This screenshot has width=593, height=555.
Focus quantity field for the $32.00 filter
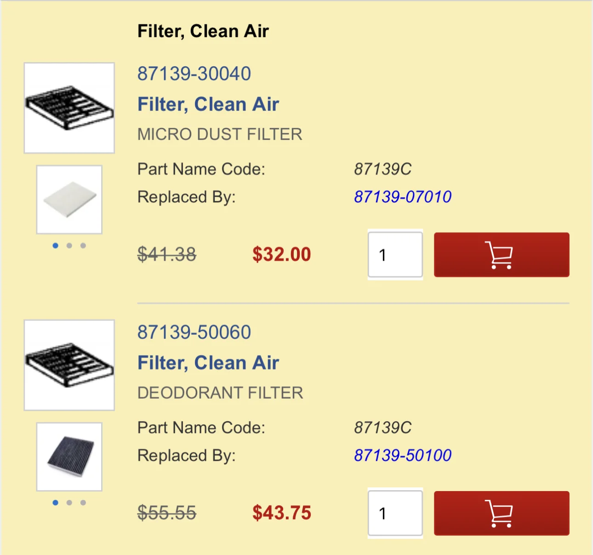[x=395, y=255]
